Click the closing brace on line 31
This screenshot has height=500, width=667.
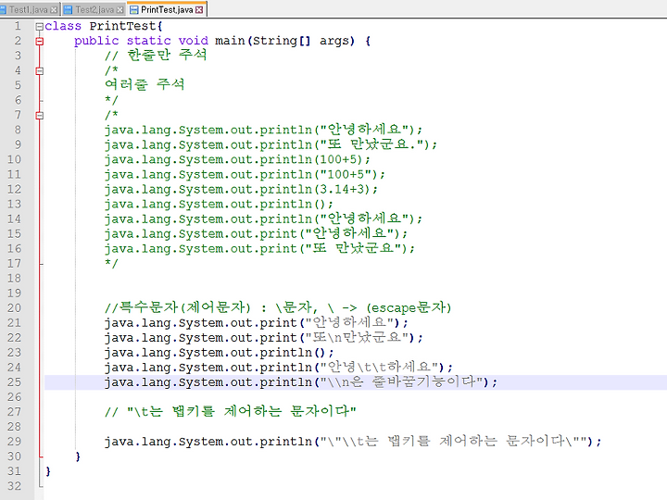(48, 471)
